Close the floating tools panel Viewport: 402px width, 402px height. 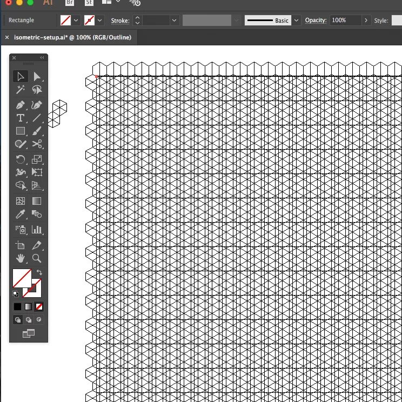coord(14,58)
